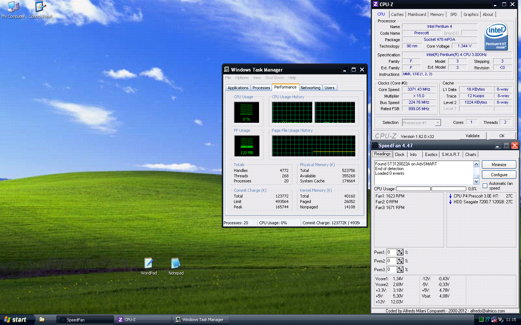The width and height of the screenshot is (521, 325).
Task: Launch WordPad from the desktop
Action: point(149,264)
